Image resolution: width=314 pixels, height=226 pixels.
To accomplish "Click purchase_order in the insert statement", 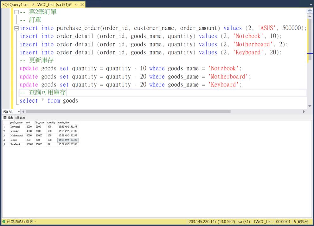I will [78, 28].
